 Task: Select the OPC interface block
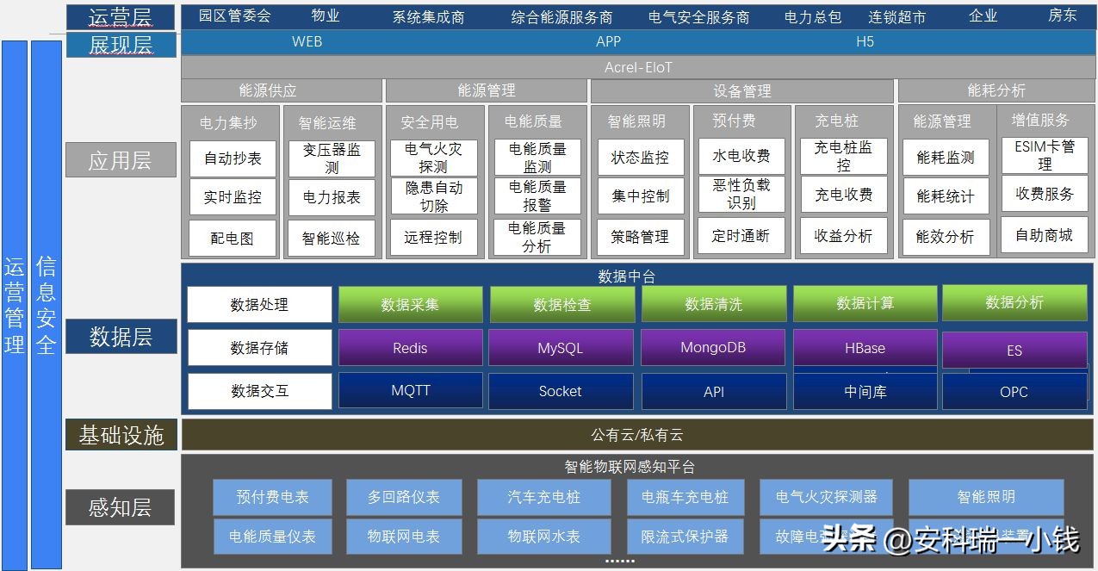1014,392
